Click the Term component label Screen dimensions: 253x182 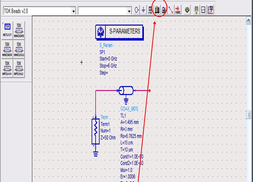click(104, 117)
